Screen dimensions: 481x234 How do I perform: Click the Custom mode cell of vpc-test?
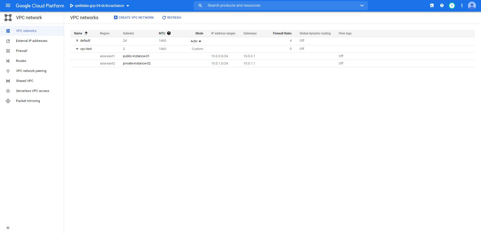coord(197,49)
